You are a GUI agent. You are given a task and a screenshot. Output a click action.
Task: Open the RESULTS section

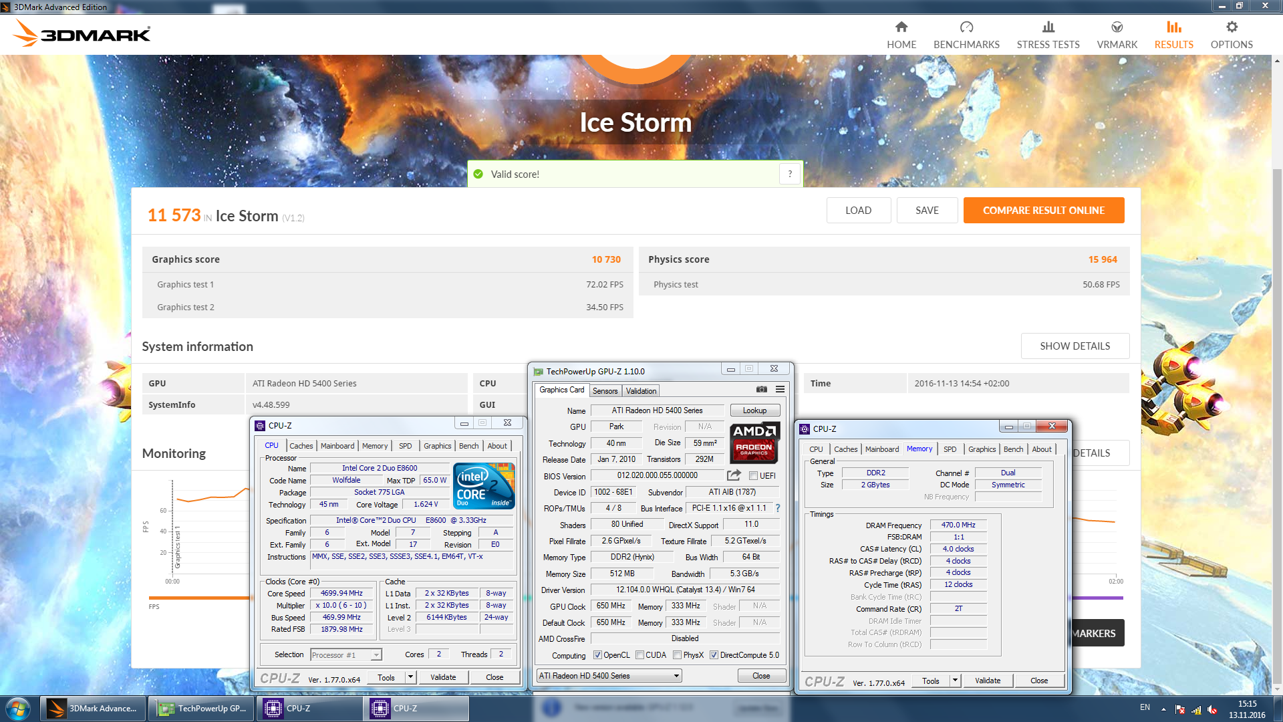(1173, 35)
